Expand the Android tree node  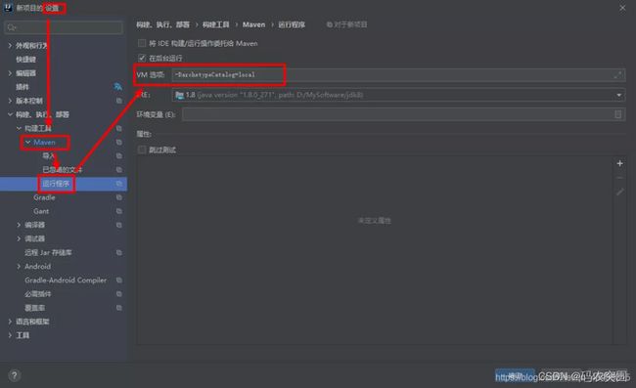(x=19, y=266)
